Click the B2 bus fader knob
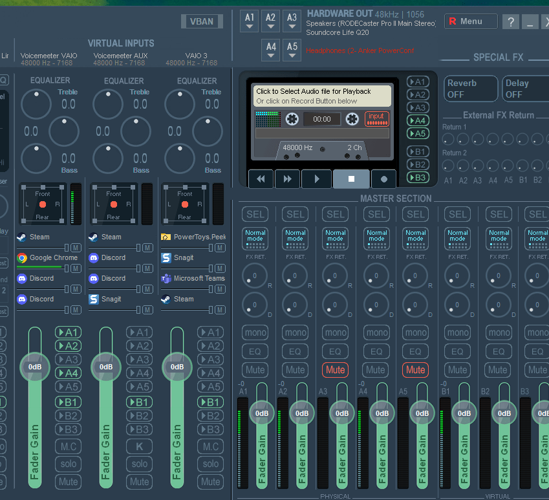 (504, 413)
